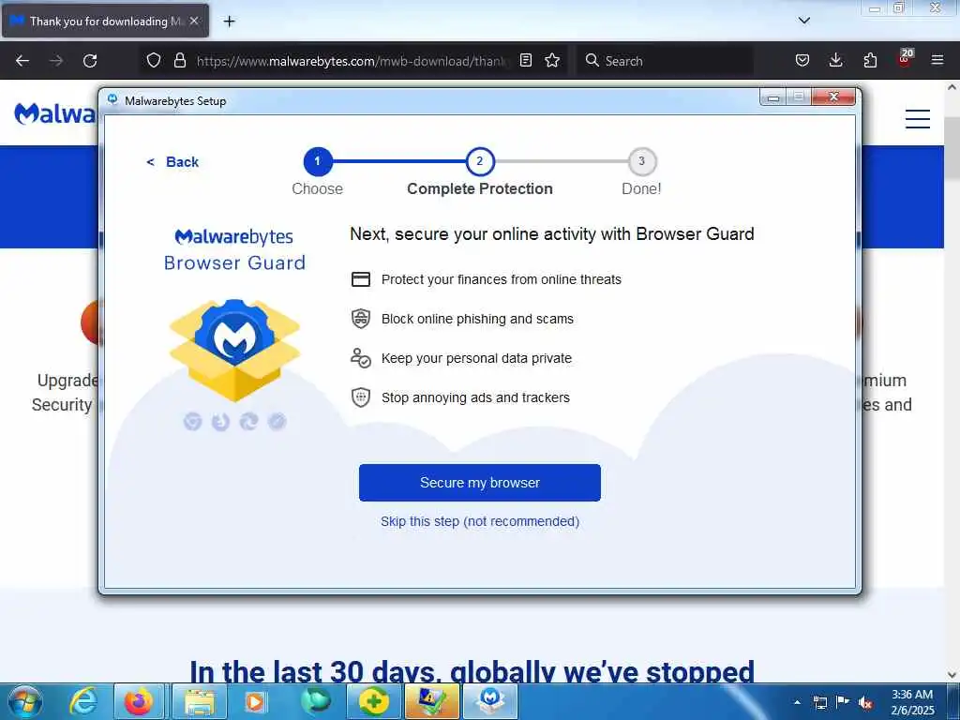Click the Malwarebytes website logo
Screen dimensions: 960x720
(x=55, y=113)
